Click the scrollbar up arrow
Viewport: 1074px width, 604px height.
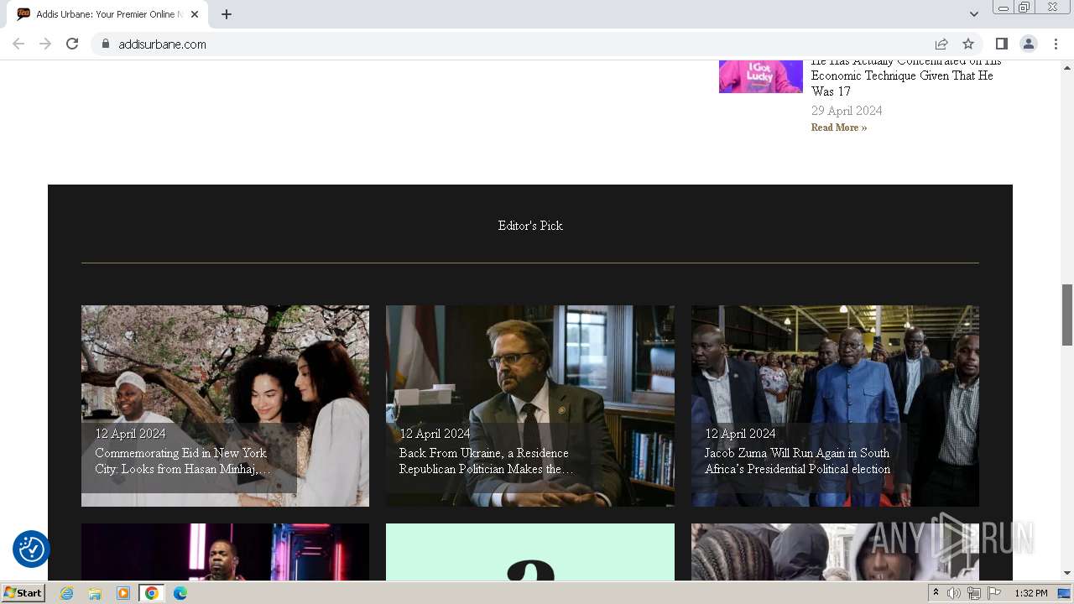click(x=1067, y=67)
